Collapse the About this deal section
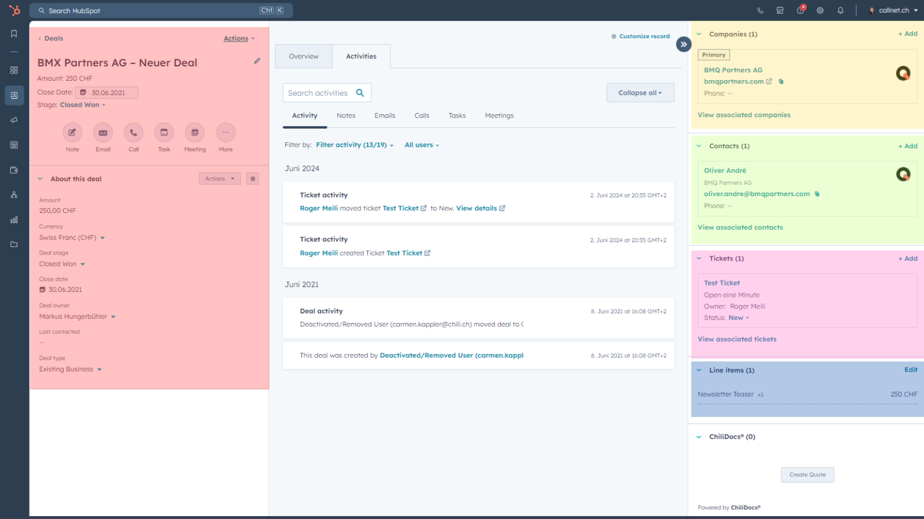Viewport: 924px width, 519px height. click(40, 179)
